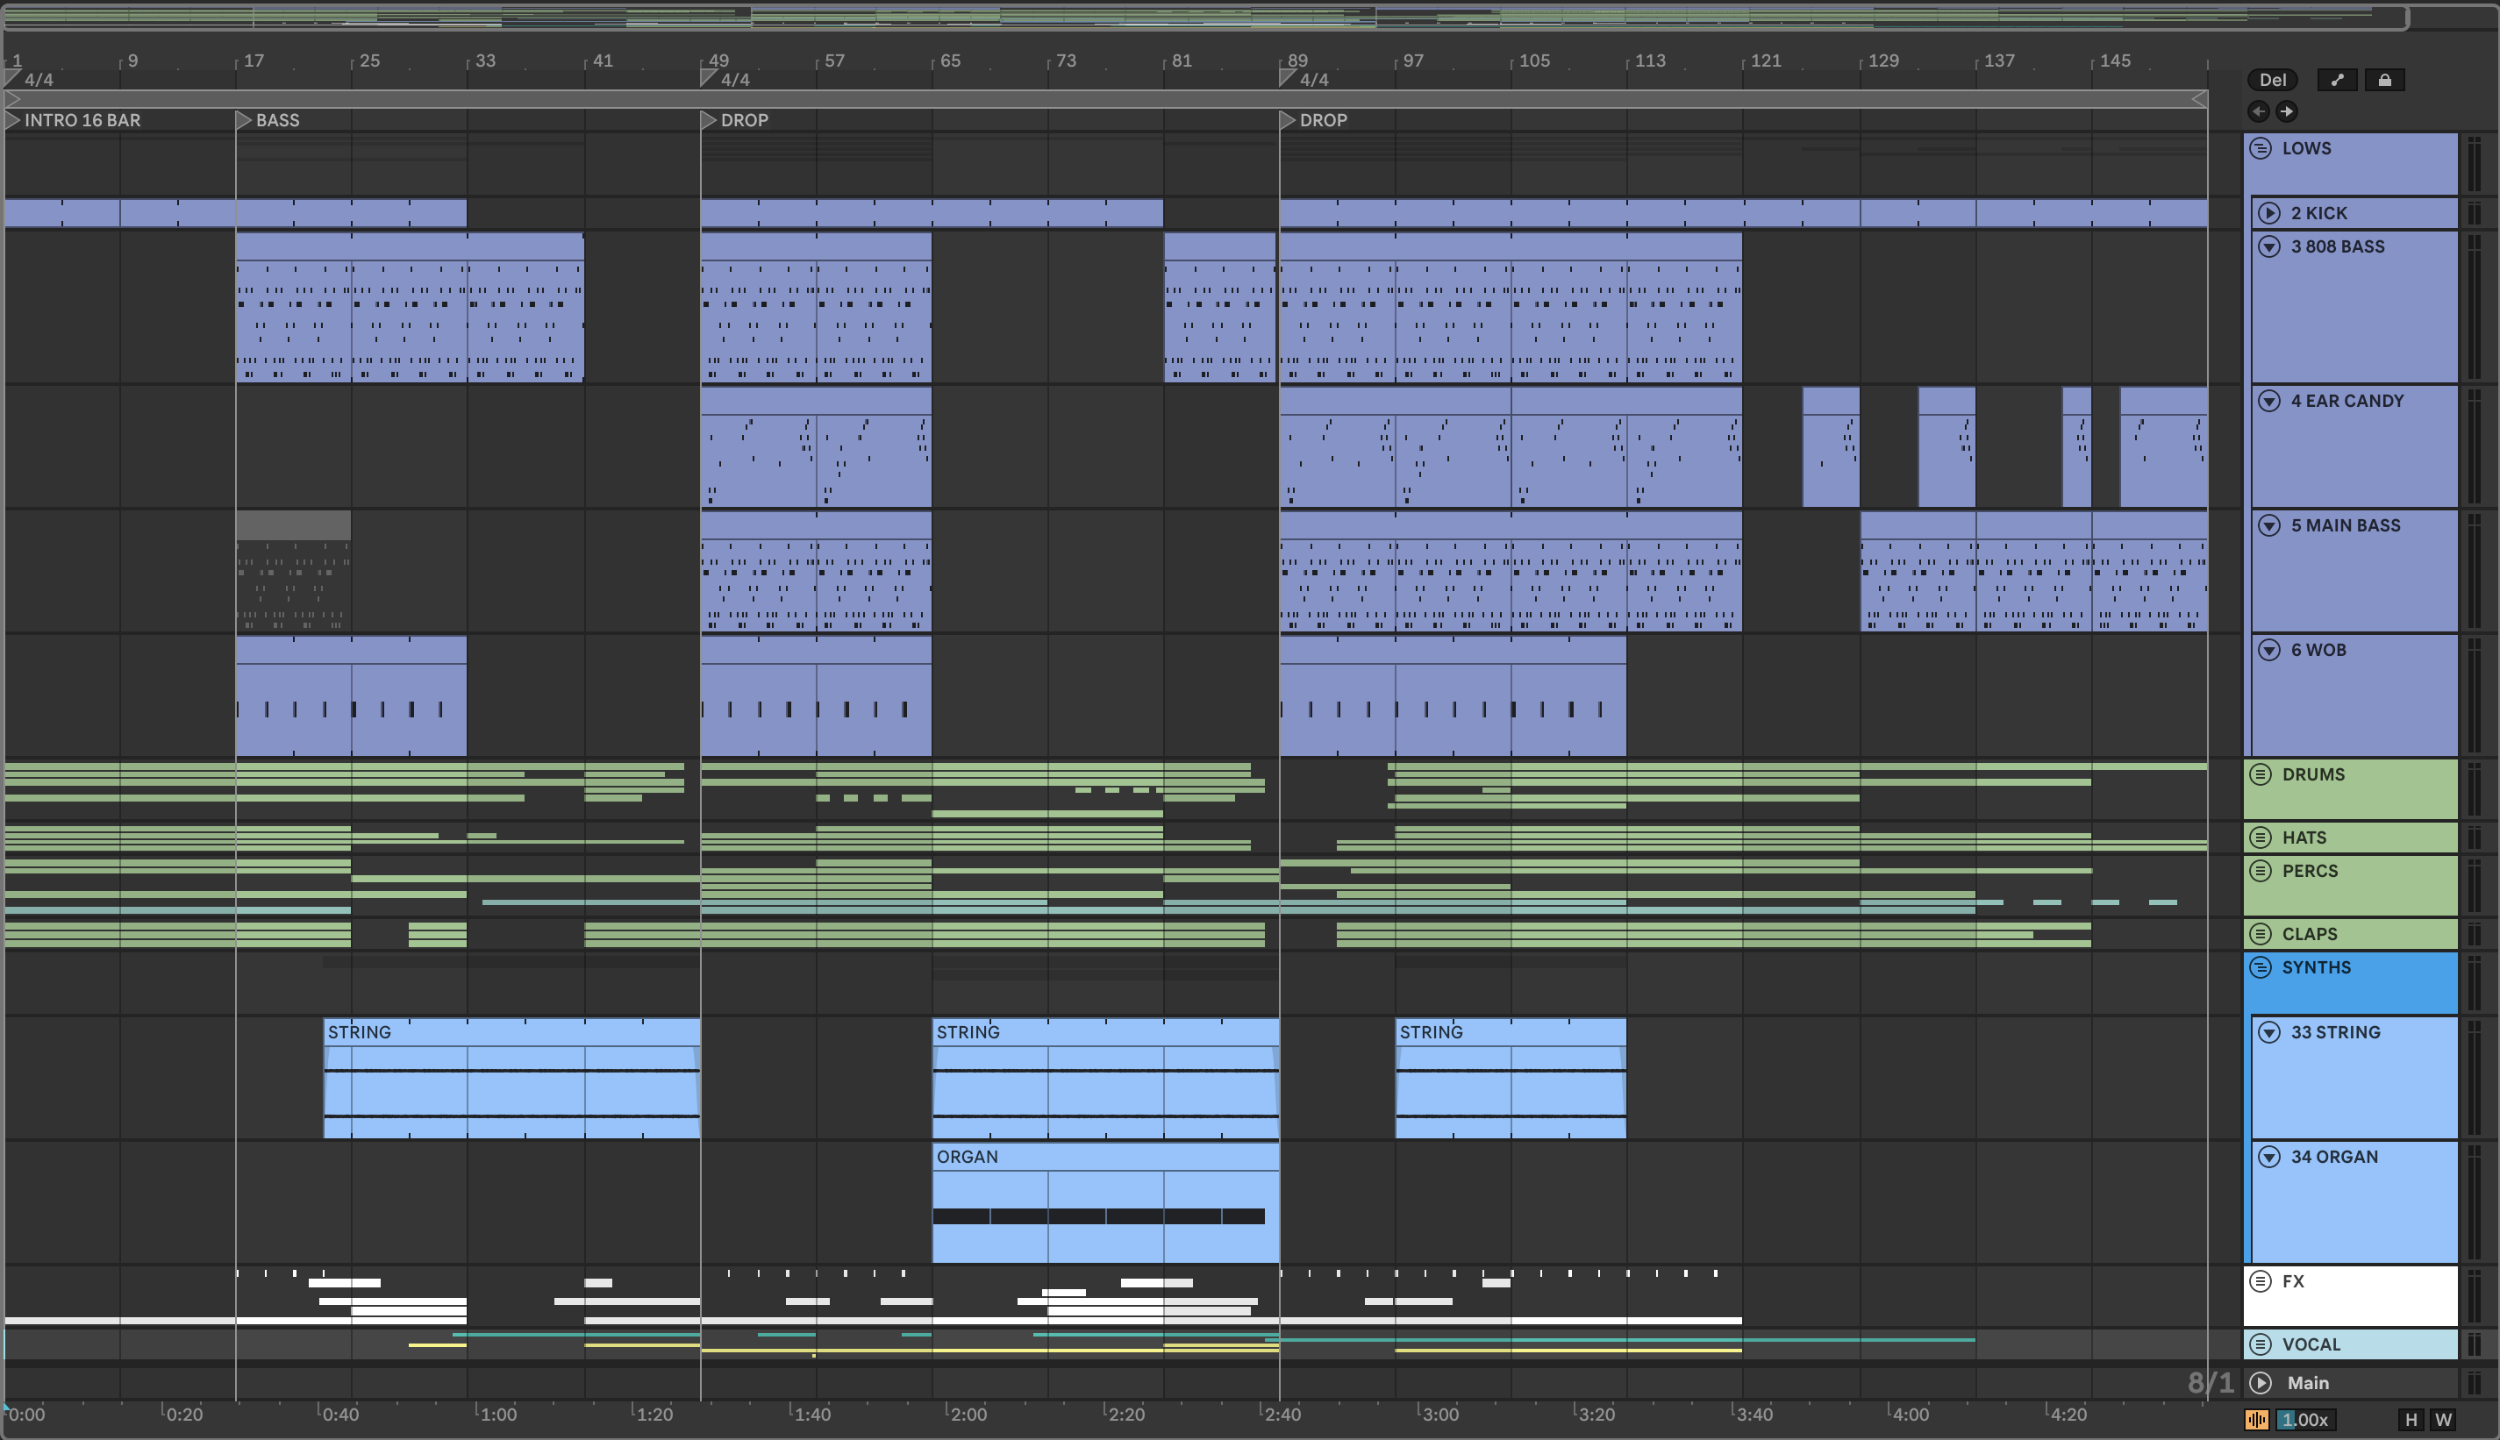The width and height of the screenshot is (2500, 1440).
Task: Select the third STRING clip
Action: pyautogui.click(x=1510, y=1078)
